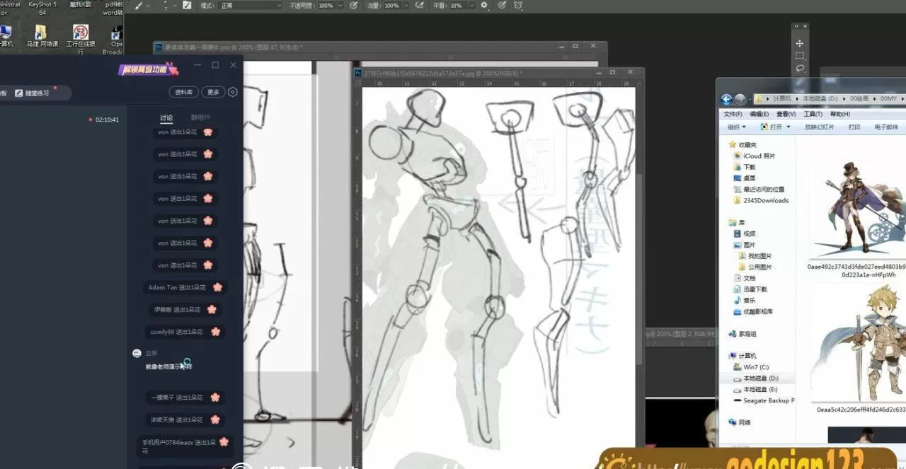Toggle pressure for size icon
Image resolution: width=906 pixels, height=469 pixels.
tap(502, 5)
